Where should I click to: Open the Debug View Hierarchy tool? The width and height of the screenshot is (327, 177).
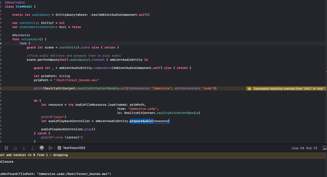point(42,148)
